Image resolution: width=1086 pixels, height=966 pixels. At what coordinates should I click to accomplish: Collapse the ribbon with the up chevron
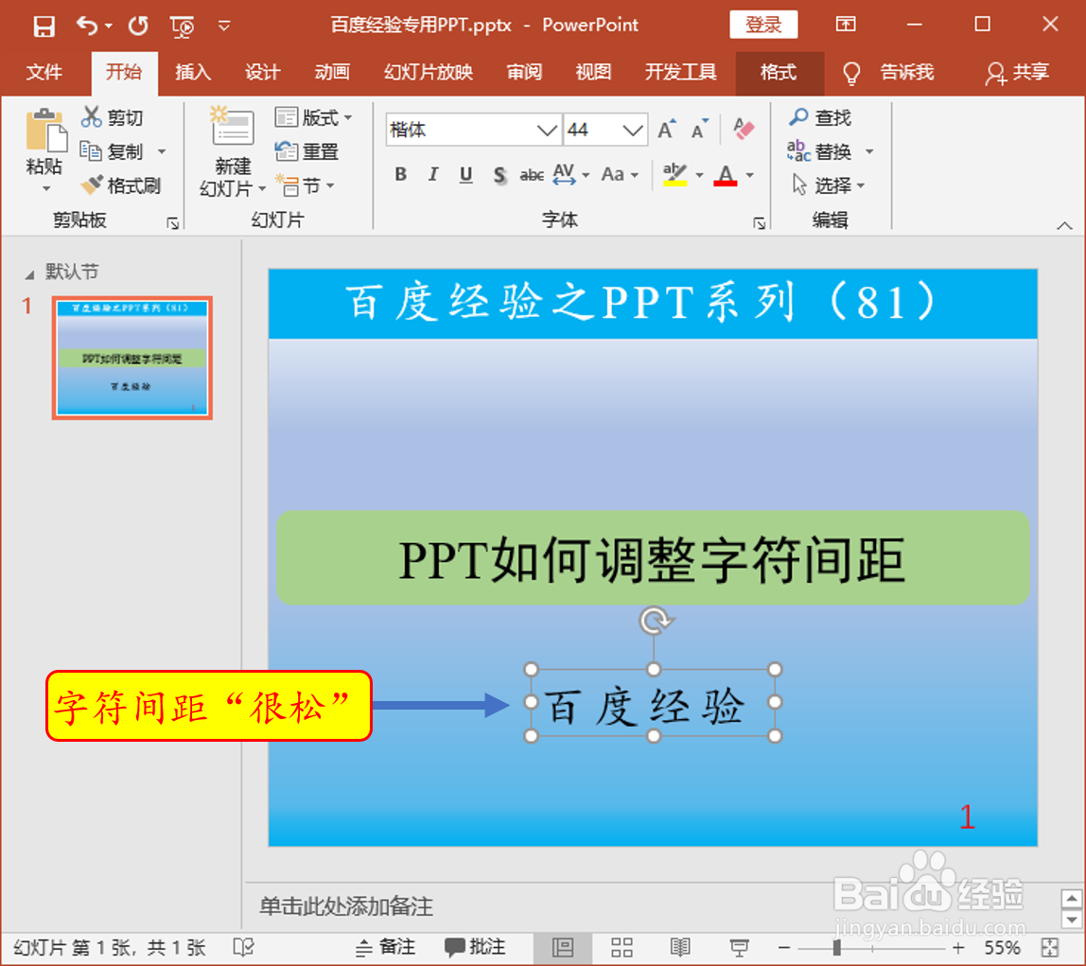pyautogui.click(x=1064, y=226)
